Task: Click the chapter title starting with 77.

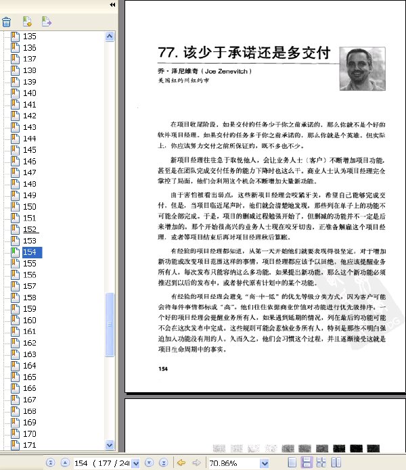Action: pyautogui.click(x=244, y=53)
